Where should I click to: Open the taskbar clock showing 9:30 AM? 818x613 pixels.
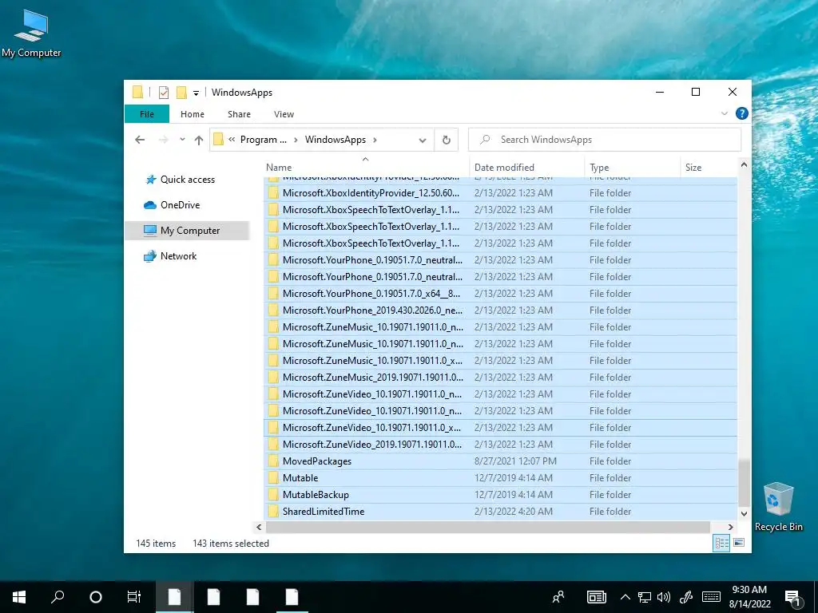coord(749,597)
